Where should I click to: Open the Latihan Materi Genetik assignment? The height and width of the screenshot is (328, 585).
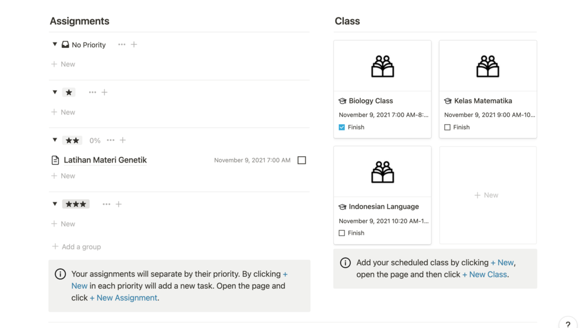(105, 160)
